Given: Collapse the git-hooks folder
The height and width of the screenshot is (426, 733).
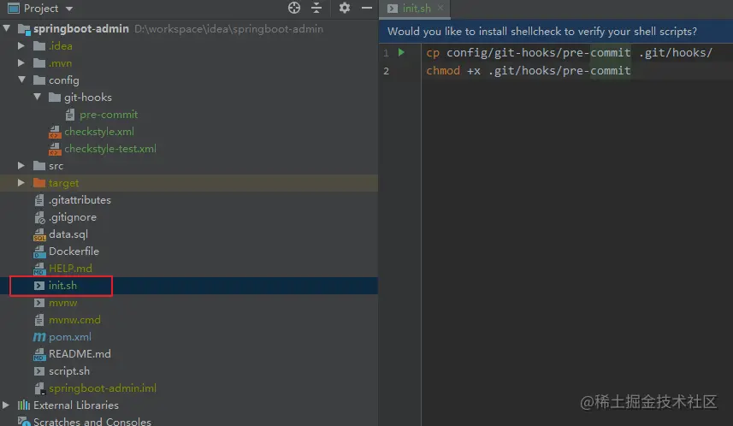Looking at the screenshot, I should click(x=38, y=97).
